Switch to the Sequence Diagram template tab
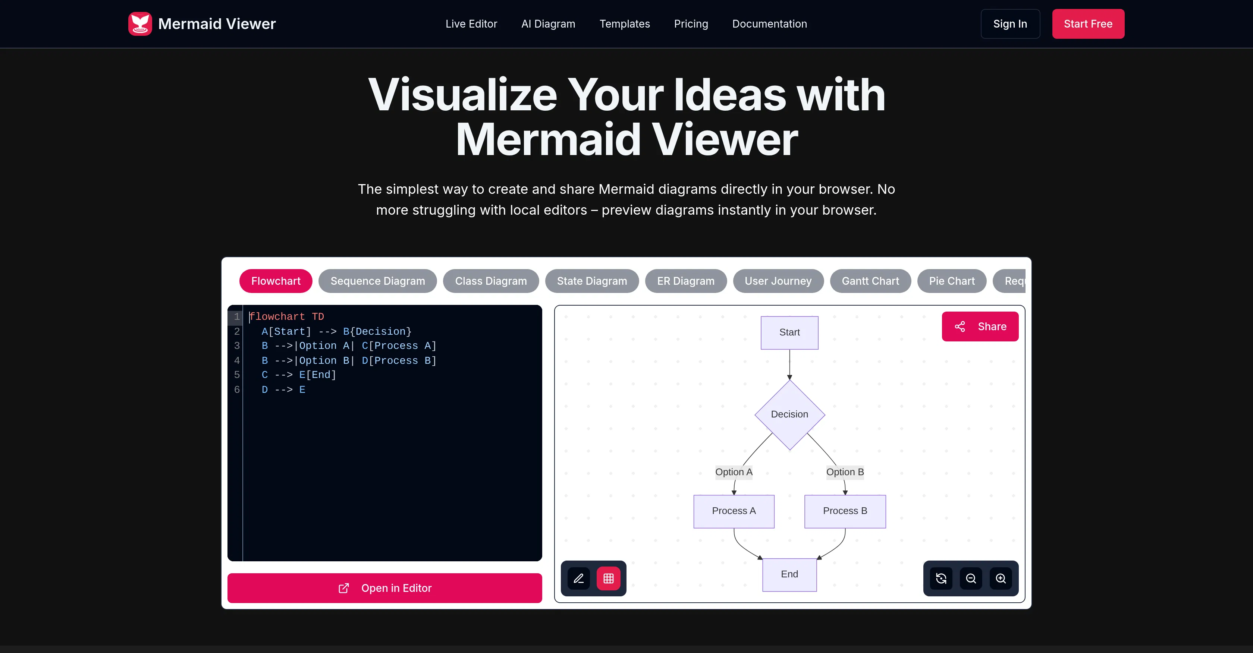Viewport: 1253px width, 653px height. point(377,281)
